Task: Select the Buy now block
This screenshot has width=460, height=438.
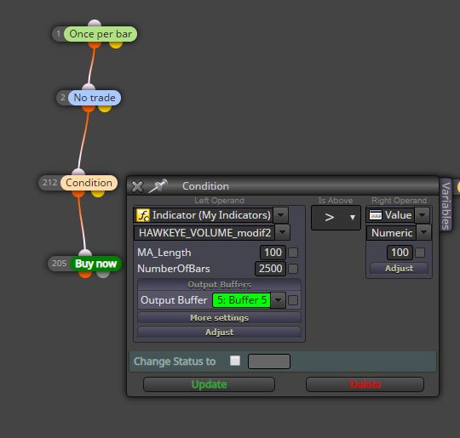Action: (96, 264)
